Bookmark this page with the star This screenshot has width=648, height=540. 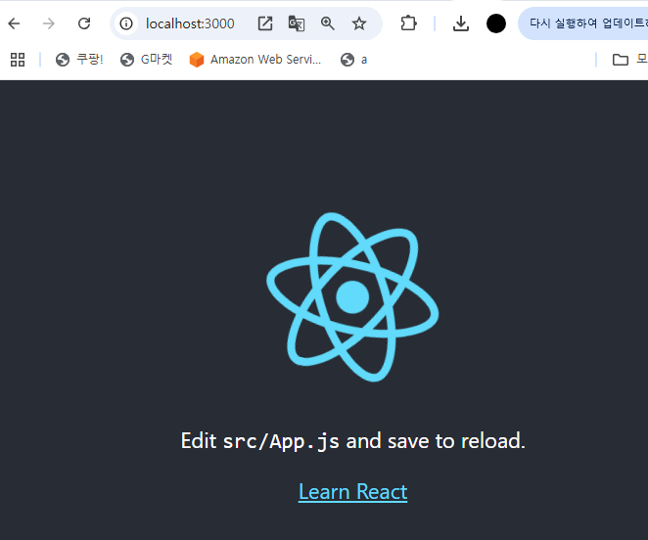click(x=359, y=23)
